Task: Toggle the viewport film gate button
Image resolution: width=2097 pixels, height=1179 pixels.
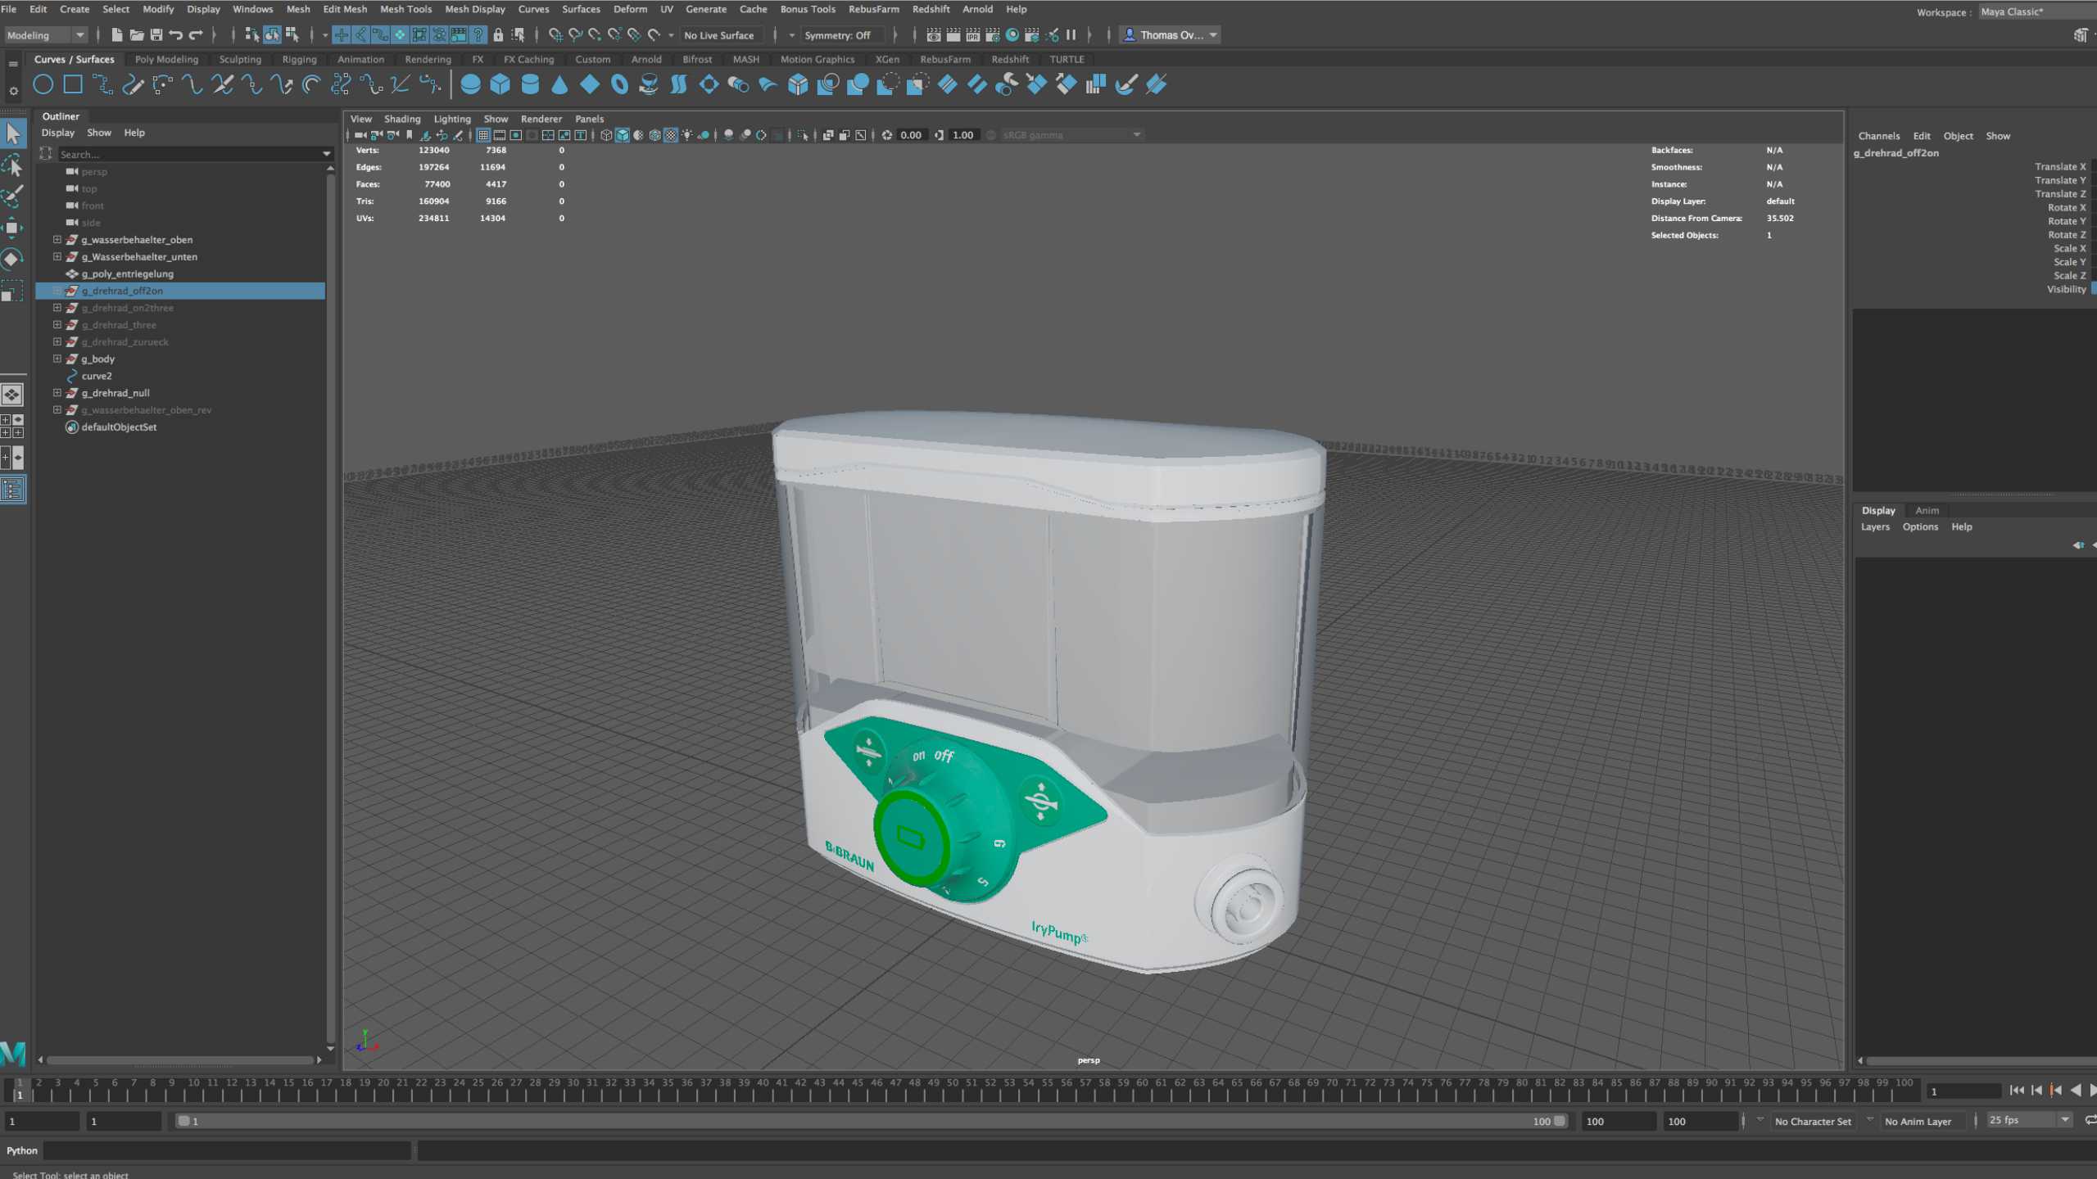Action: click(x=500, y=135)
